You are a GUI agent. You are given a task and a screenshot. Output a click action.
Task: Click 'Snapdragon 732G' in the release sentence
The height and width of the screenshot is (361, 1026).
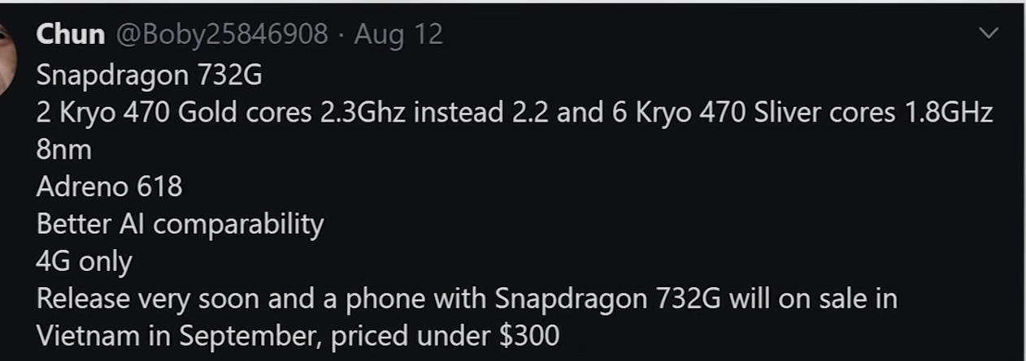tap(608, 299)
